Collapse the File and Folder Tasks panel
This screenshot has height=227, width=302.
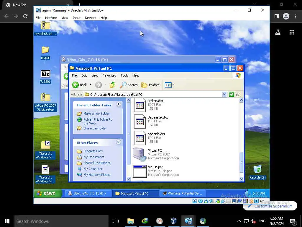[x=119, y=105]
